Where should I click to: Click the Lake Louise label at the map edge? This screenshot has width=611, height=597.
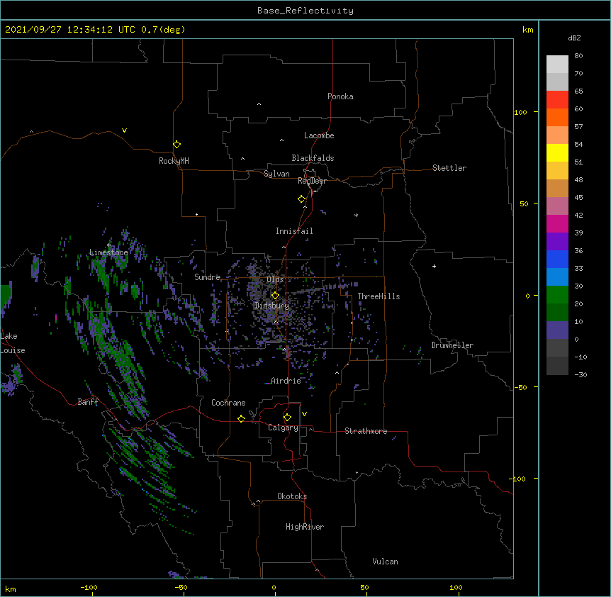pos(13,343)
